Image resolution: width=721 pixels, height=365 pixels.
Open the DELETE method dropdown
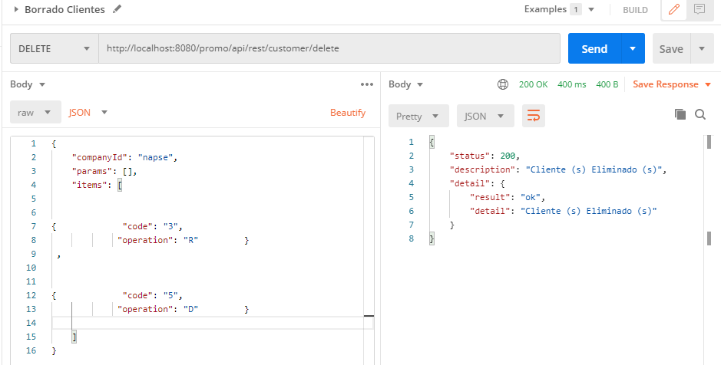pos(54,48)
